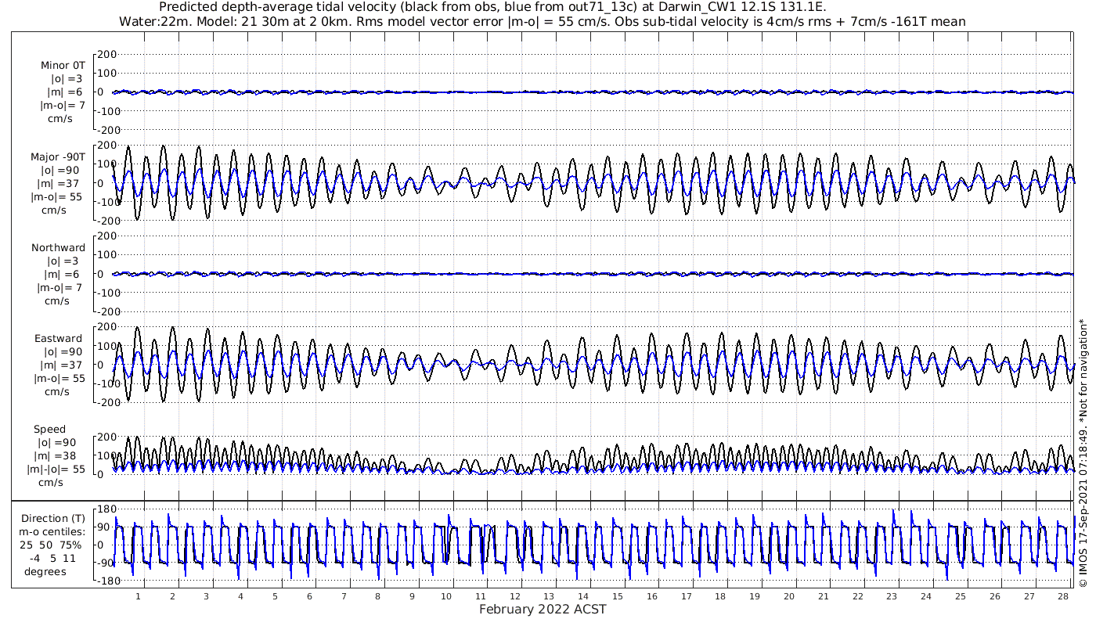Screen dimensions: 1096x626
Task: Click the '-4 5 11' centile values
Action: coord(52,558)
